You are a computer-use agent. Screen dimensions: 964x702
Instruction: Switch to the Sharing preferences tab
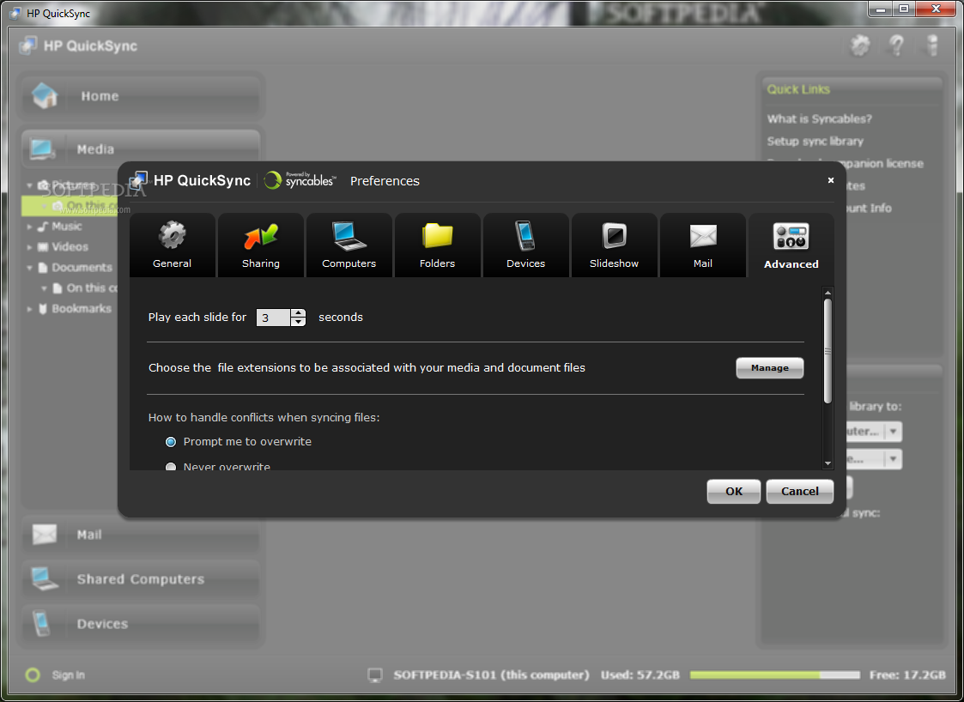(x=261, y=245)
